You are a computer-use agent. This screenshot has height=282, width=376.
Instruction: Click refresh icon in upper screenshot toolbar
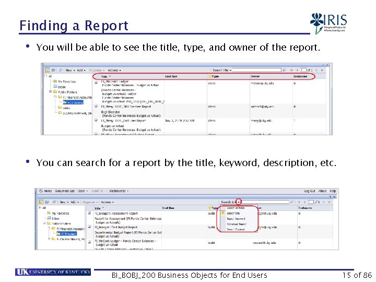click(x=60, y=70)
